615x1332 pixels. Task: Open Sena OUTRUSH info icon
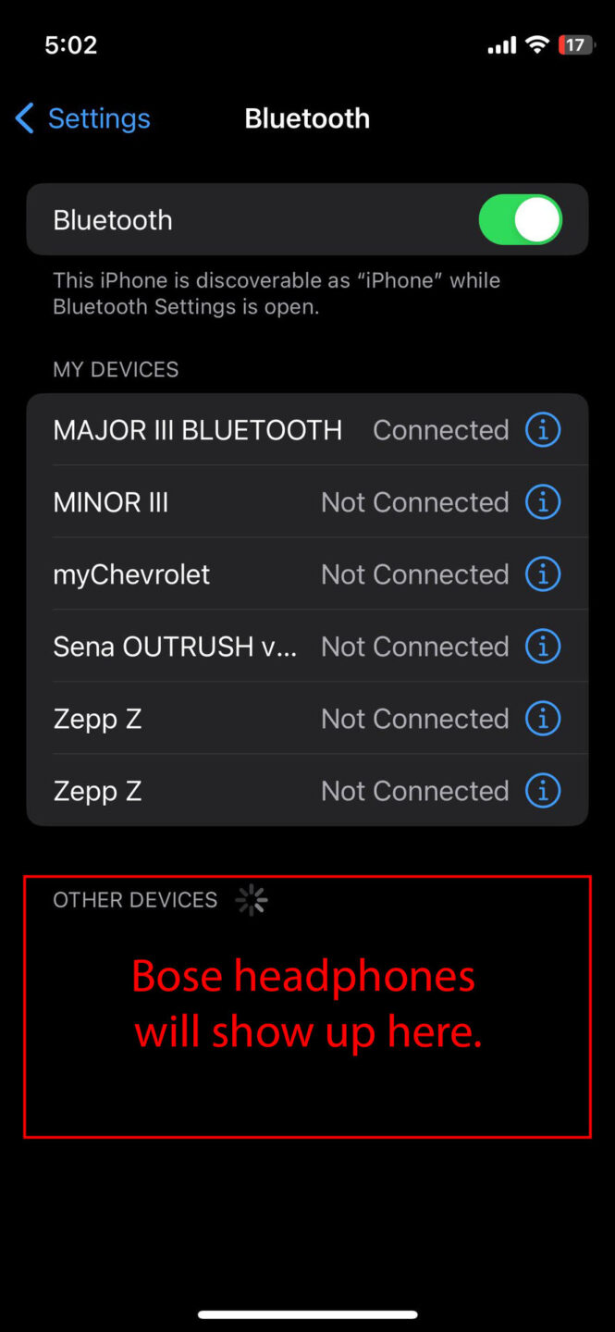pos(543,647)
